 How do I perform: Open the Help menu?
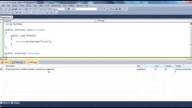click(87, 5)
